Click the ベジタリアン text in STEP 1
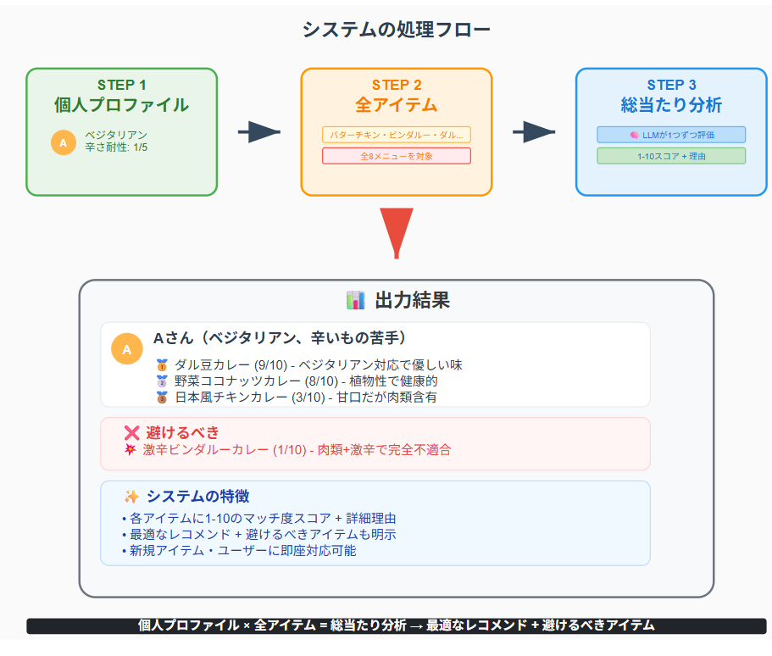 coord(116,135)
